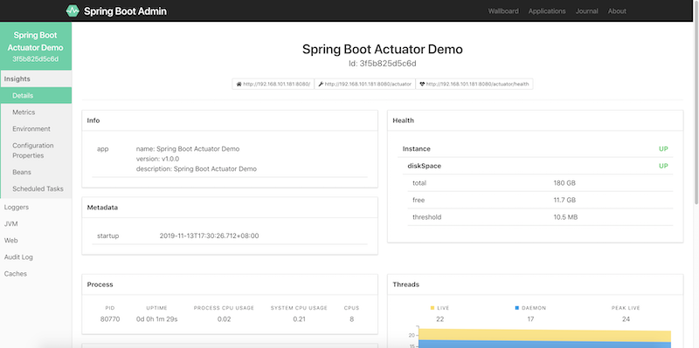Click the wrench icon for actuator URL

tap(321, 84)
